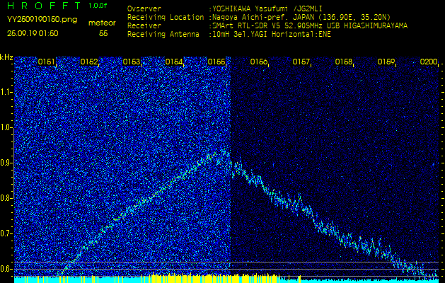Select the 25.09.19 01:50 timestamp
Screen dimensions: 445x283
tap(33, 33)
